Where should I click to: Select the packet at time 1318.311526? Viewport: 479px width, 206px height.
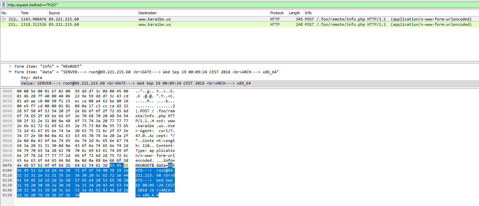pyautogui.click(x=239, y=24)
